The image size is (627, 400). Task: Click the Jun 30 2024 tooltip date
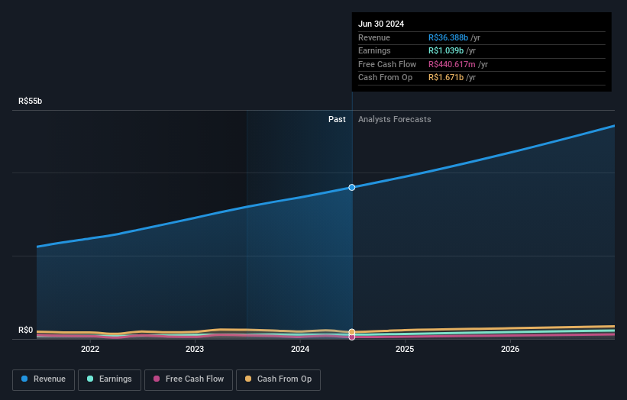click(x=381, y=24)
